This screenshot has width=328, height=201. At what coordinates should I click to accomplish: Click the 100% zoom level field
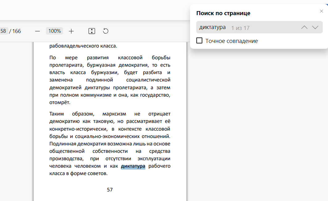(x=55, y=31)
